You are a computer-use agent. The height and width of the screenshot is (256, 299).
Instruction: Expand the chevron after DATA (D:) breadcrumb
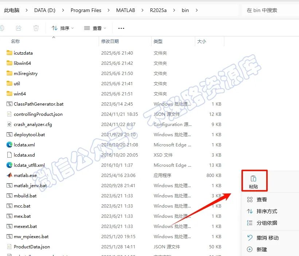point(63,10)
